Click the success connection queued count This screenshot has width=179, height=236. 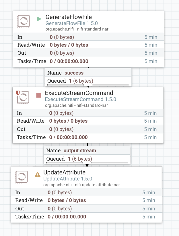point(70,81)
